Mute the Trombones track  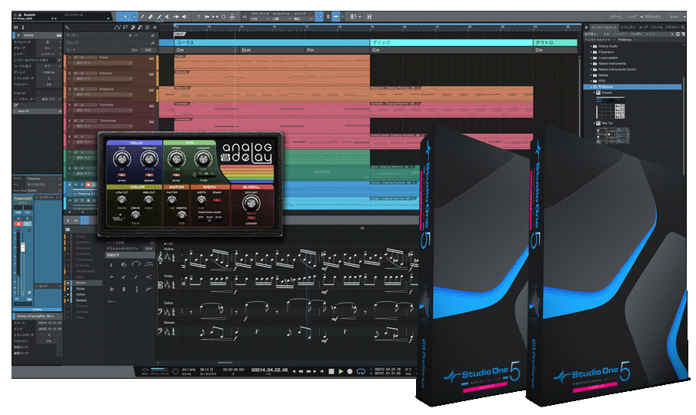[x=75, y=121]
